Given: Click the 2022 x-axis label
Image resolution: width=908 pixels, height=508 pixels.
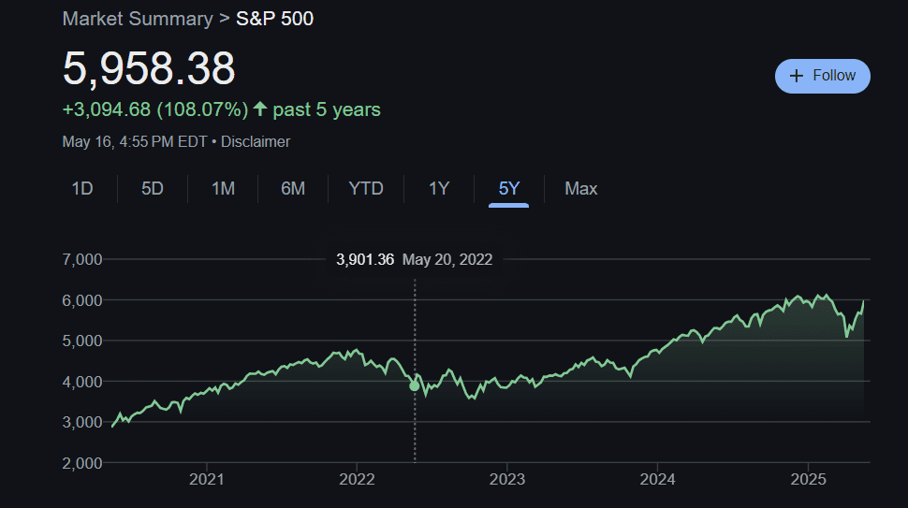Looking at the screenshot, I should tap(357, 479).
